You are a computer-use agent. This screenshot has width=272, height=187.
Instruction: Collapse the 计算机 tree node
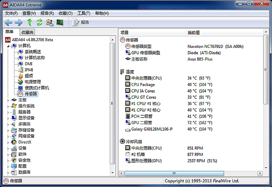pyautogui.click(x=8, y=46)
